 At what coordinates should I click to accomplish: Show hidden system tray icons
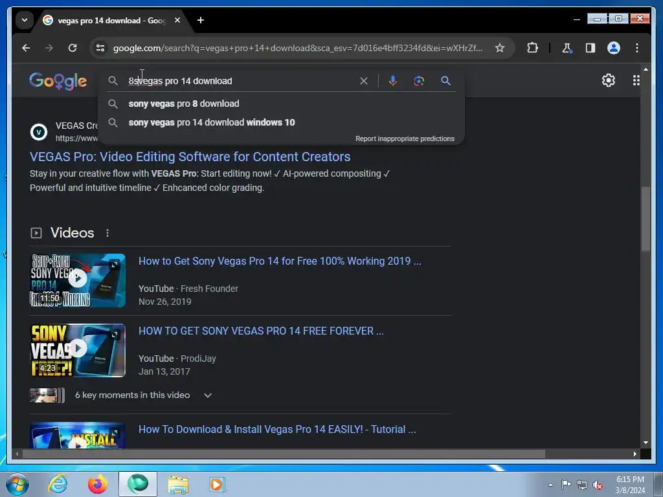click(550, 485)
